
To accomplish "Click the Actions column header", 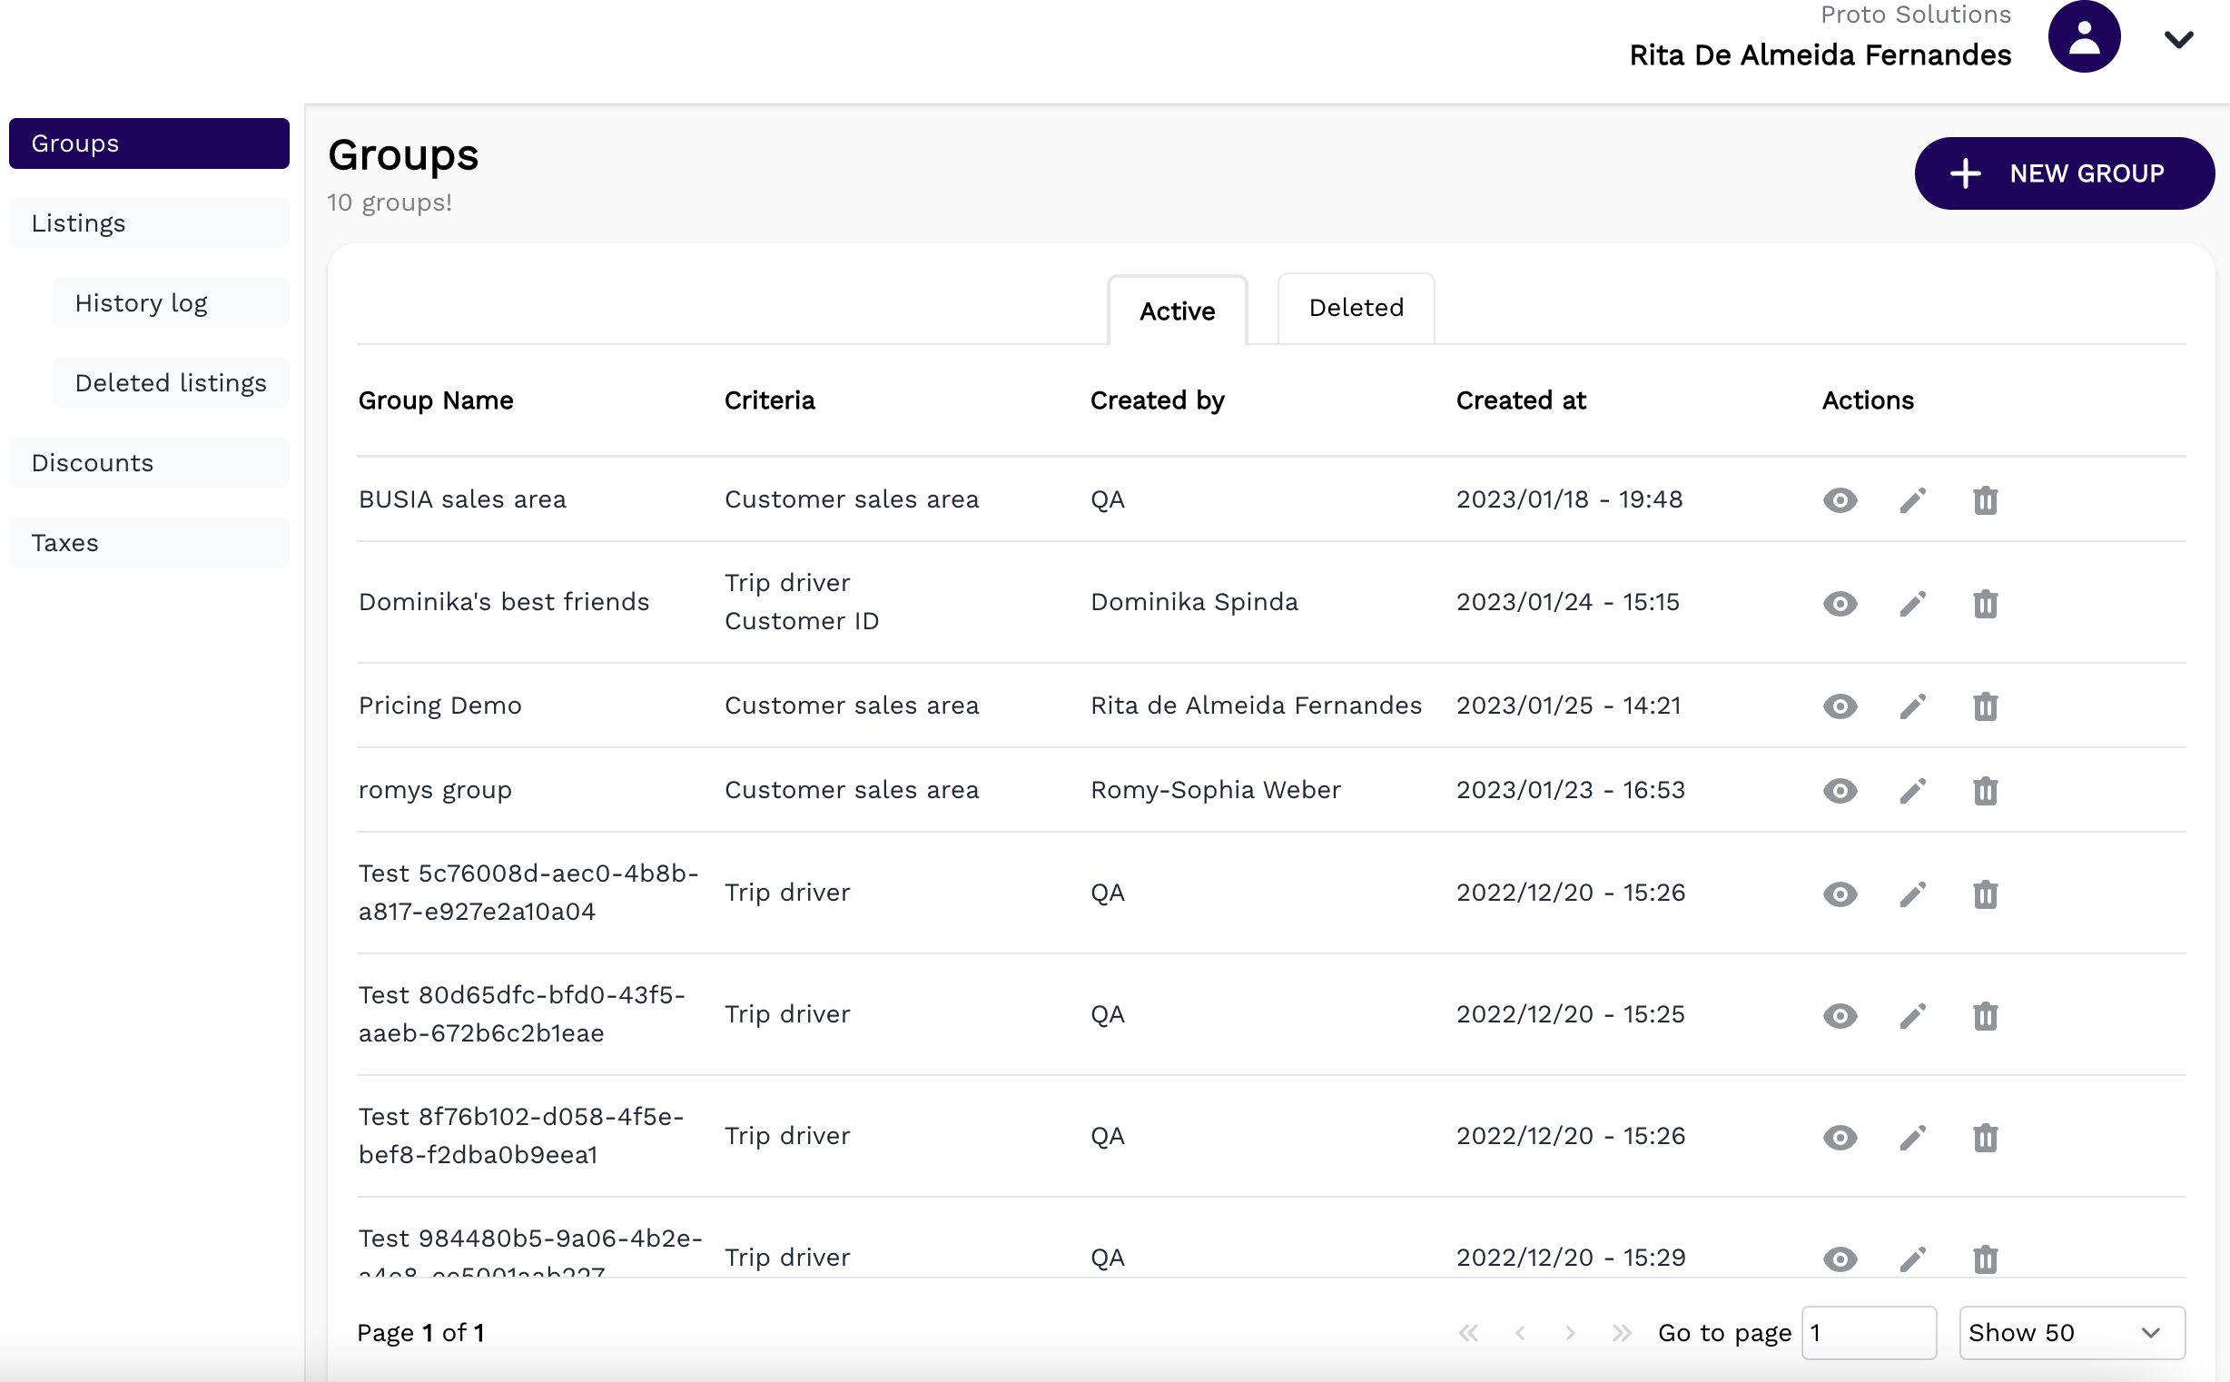I will [x=1867, y=400].
